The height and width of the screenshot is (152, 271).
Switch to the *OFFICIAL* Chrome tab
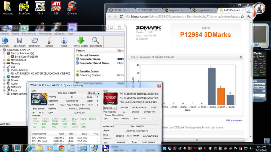149,10
